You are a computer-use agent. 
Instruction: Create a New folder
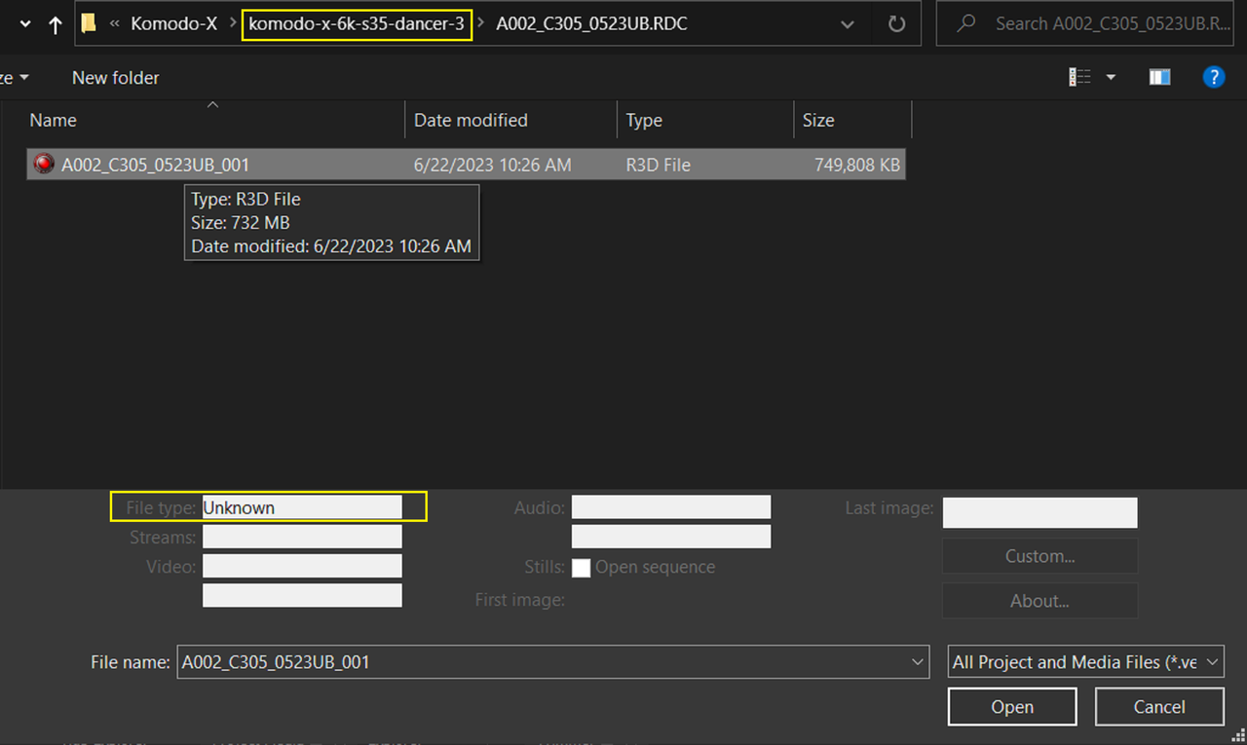coord(116,78)
